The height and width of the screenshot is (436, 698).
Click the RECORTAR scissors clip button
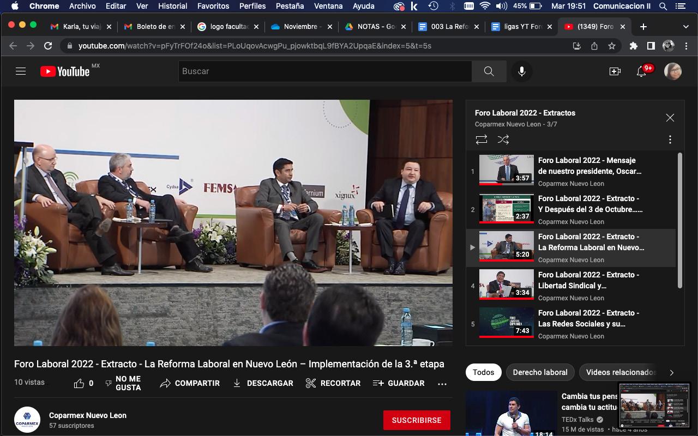click(333, 383)
